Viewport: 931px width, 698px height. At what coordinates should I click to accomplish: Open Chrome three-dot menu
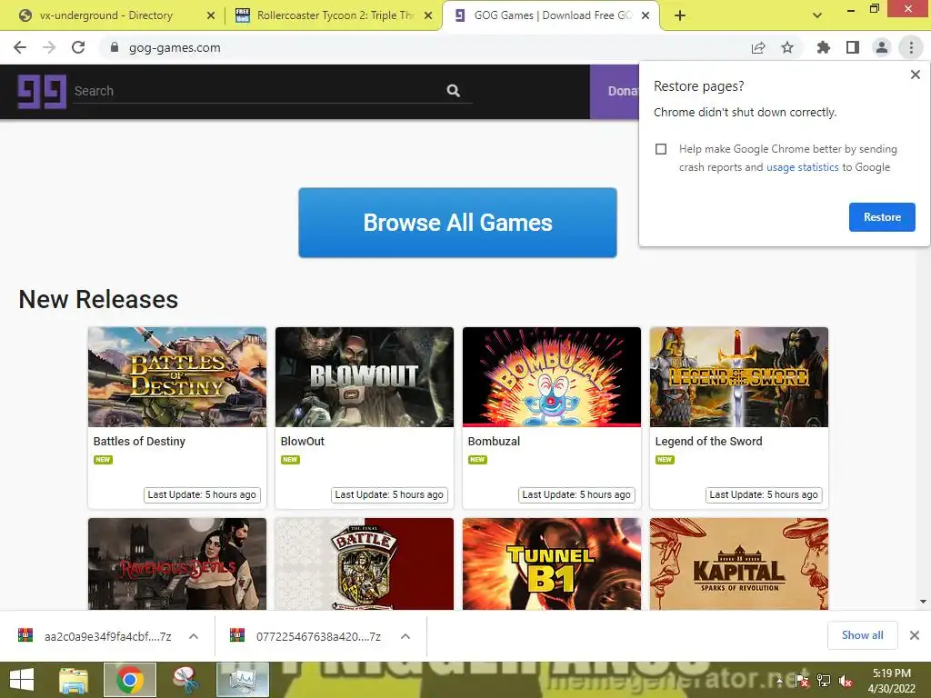911,47
